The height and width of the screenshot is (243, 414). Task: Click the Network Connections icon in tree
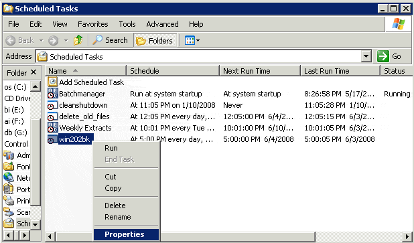[x=9, y=178]
